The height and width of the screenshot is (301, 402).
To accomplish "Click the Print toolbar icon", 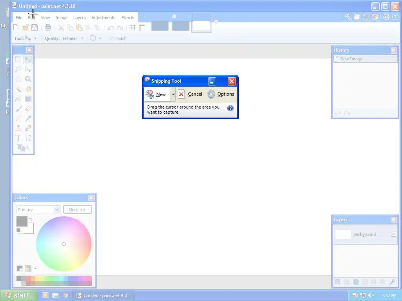I will (x=48, y=27).
